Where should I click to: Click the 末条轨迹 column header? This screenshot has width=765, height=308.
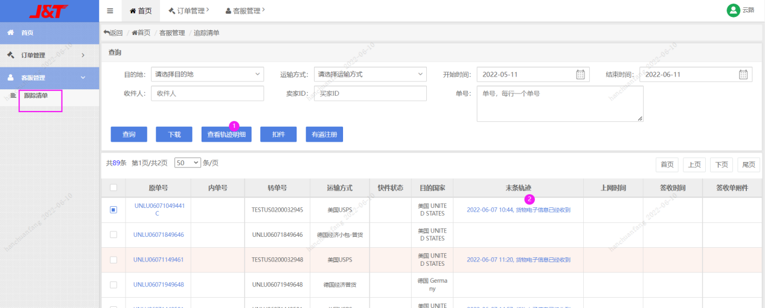[518, 188]
